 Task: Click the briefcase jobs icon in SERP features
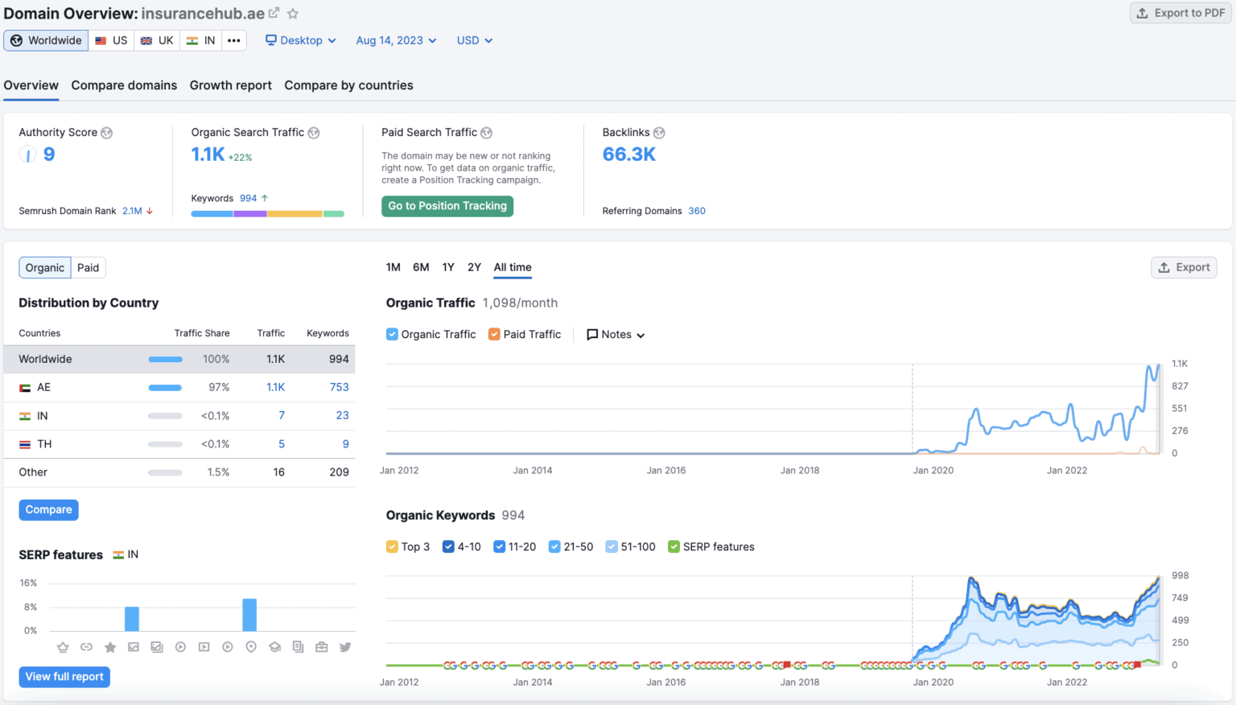pos(322,647)
